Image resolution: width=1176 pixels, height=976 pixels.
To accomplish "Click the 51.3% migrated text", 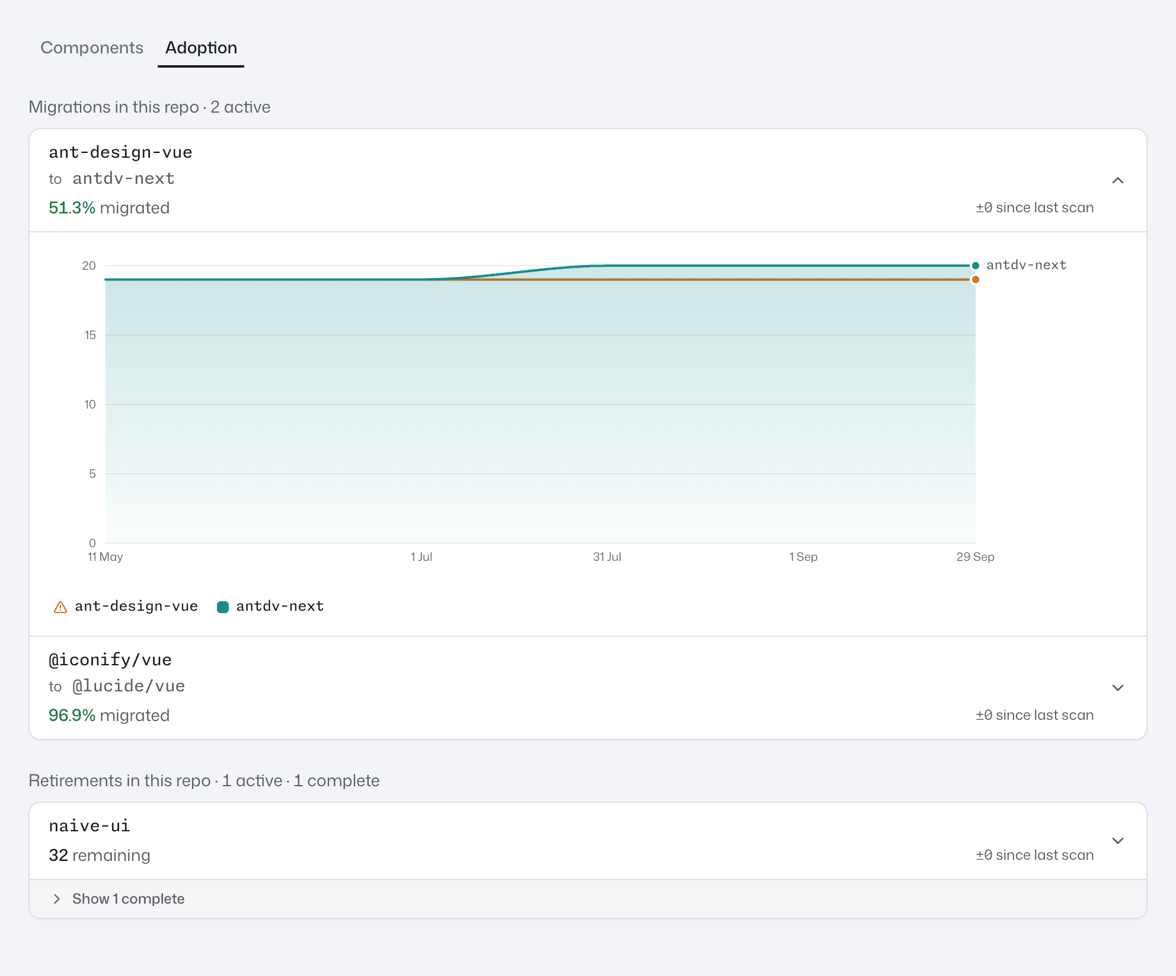I will coord(109,208).
